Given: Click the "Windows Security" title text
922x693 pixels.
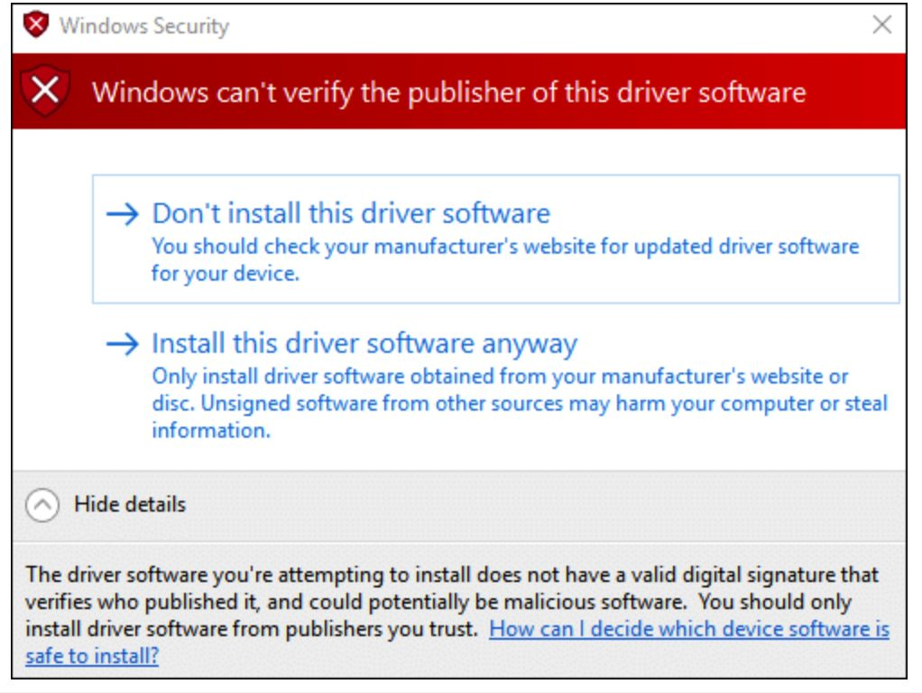Looking at the screenshot, I should 144,26.
